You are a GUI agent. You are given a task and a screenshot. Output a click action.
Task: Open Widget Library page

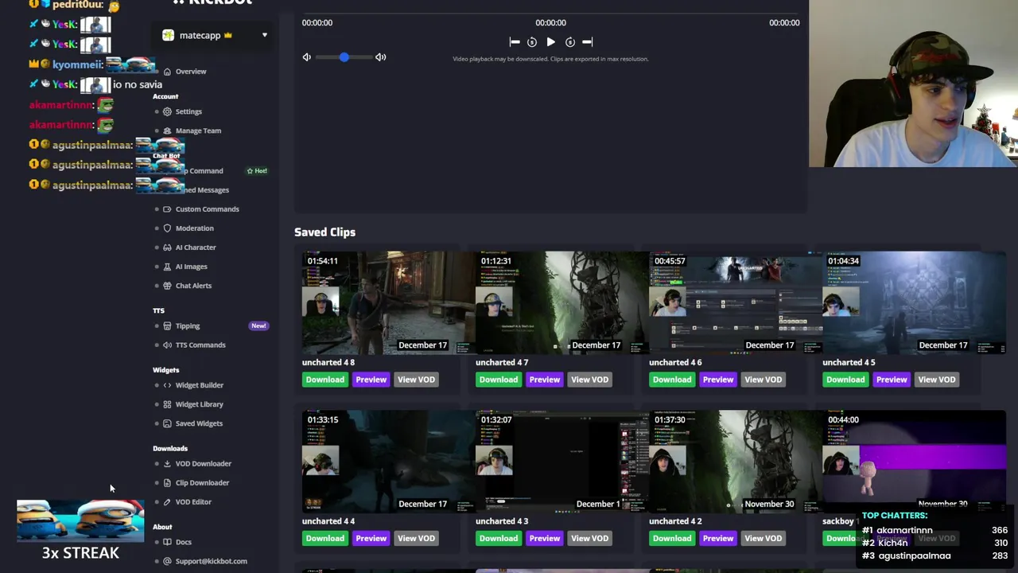point(199,404)
